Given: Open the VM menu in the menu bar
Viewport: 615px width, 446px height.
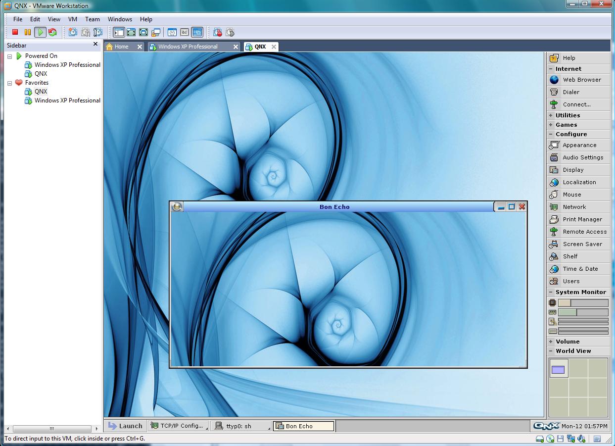Looking at the screenshot, I should [73, 19].
